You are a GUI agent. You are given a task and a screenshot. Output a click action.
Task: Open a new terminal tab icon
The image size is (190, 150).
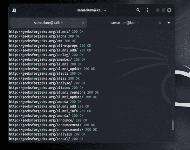pyautogui.click(x=14, y=10)
